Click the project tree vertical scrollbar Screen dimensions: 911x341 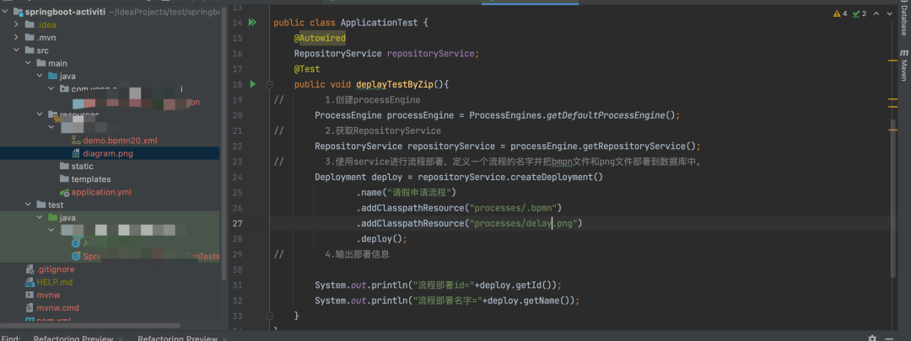coord(224,142)
